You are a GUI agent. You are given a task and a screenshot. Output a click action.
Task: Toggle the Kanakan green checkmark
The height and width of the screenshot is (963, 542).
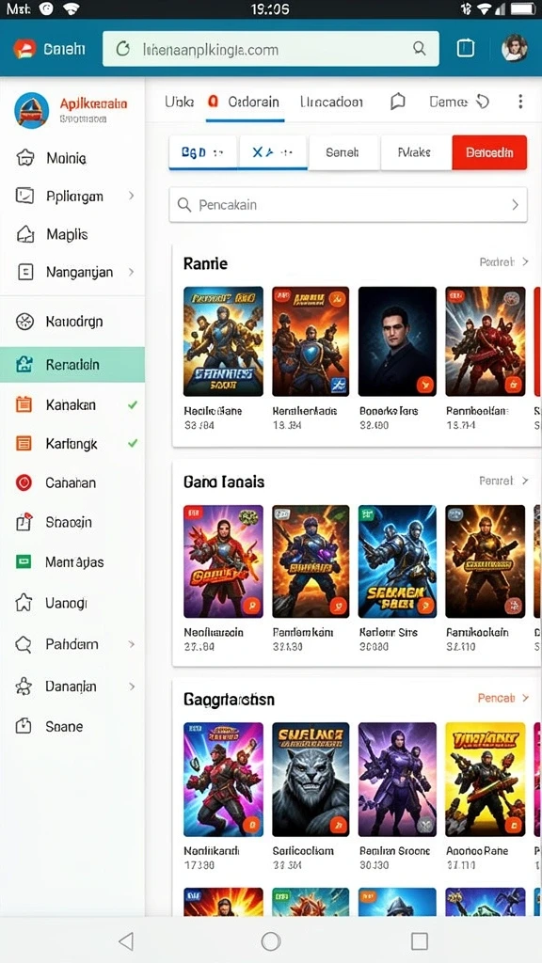click(x=132, y=405)
